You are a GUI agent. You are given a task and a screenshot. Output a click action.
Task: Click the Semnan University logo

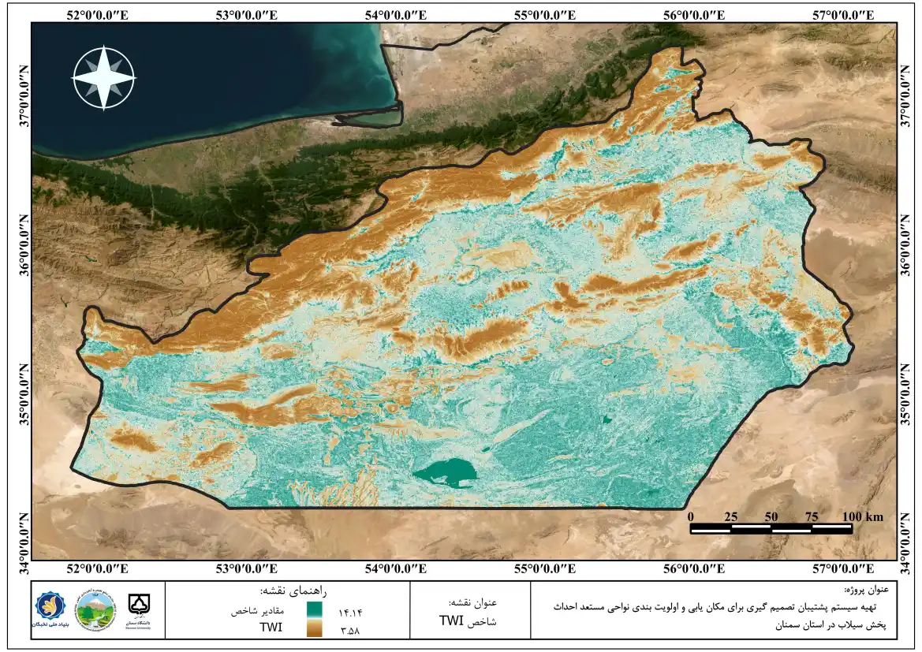tap(139, 611)
